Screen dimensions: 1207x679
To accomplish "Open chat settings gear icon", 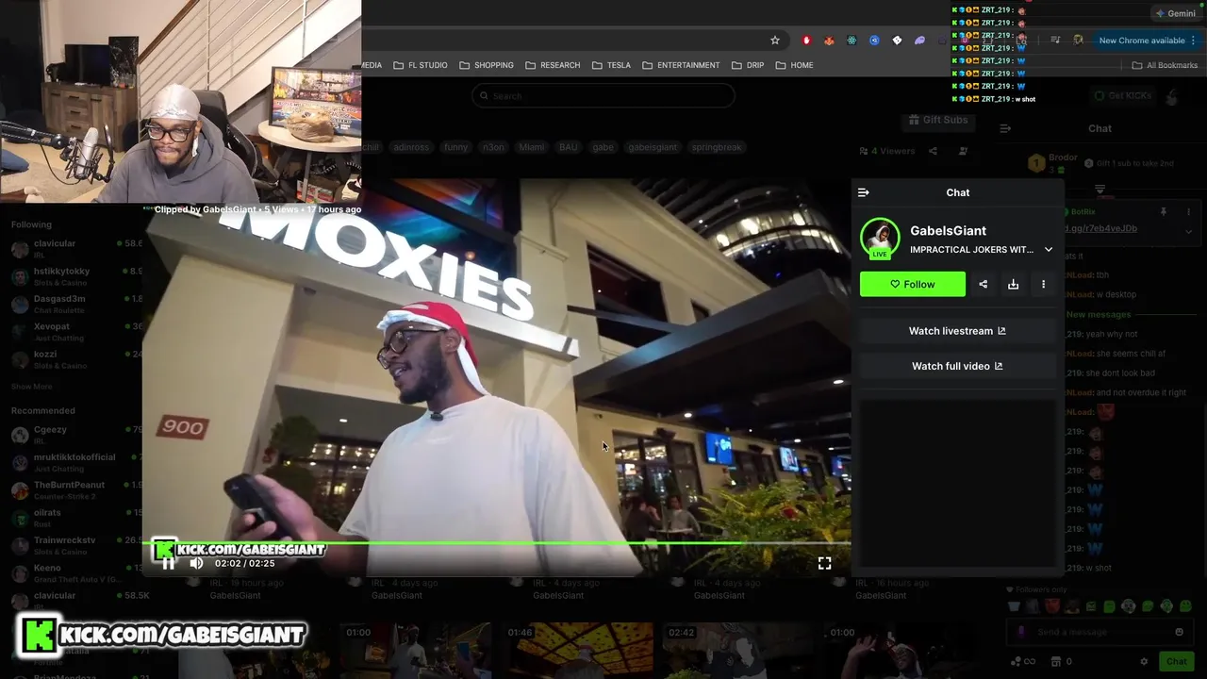I will (x=1144, y=661).
